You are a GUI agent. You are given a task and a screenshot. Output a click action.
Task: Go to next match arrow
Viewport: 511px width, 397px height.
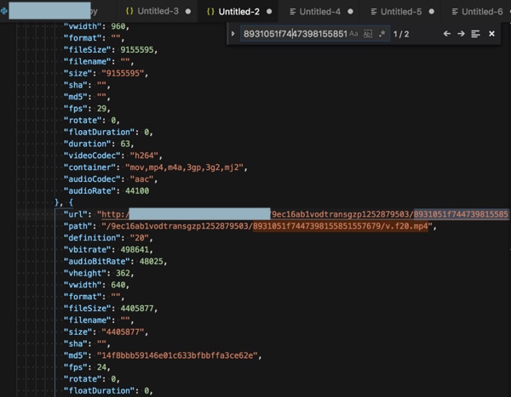461,33
